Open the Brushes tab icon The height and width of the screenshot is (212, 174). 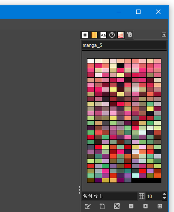85,35
